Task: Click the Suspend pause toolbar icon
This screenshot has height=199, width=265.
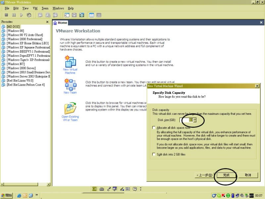Action: point(14,15)
